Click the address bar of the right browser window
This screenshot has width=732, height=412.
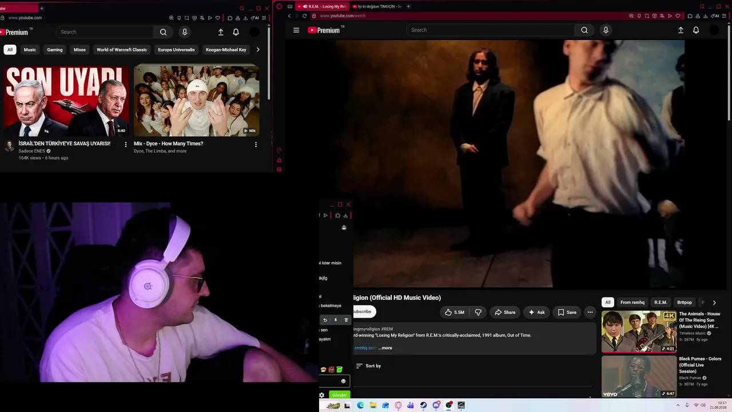point(469,16)
